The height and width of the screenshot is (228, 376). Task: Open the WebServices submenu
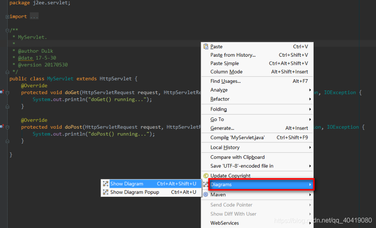[257, 223]
